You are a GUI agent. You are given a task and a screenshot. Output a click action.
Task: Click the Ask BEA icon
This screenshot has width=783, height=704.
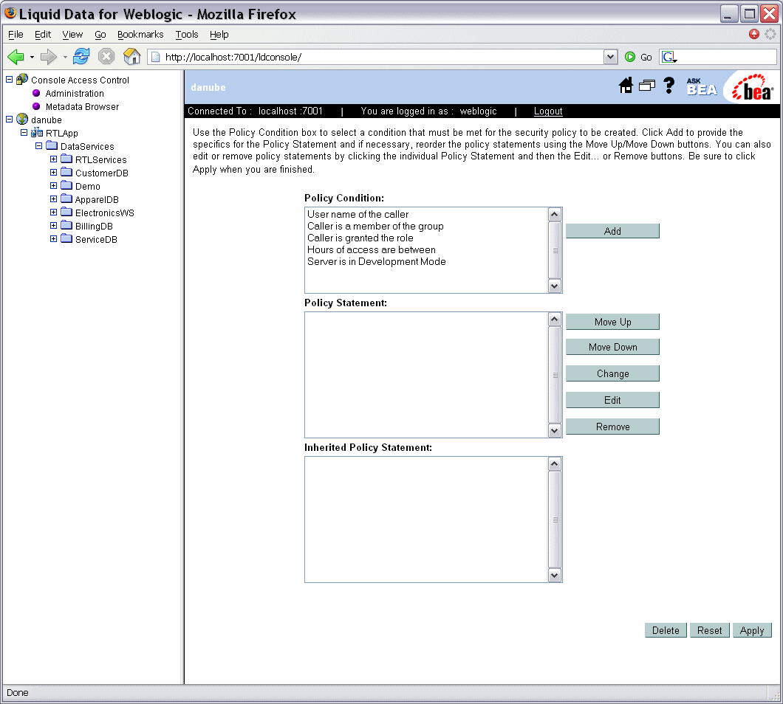[702, 86]
